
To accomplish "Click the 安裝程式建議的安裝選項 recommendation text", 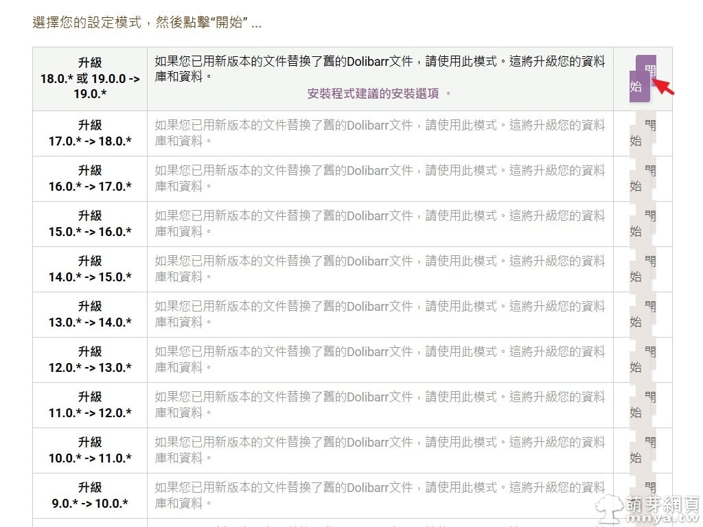I will pyautogui.click(x=373, y=94).
